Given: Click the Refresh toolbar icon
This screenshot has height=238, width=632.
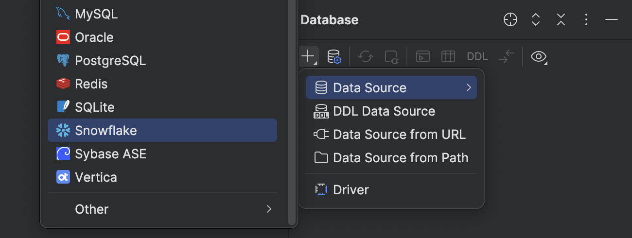Looking at the screenshot, I should (366, 56).
